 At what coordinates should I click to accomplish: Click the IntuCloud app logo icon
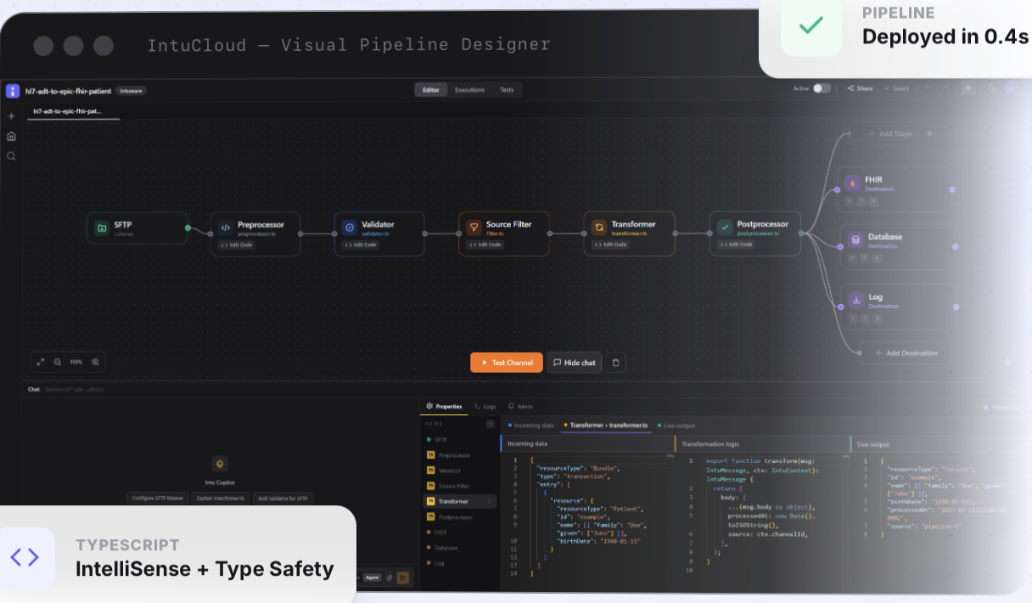point(12,90)
